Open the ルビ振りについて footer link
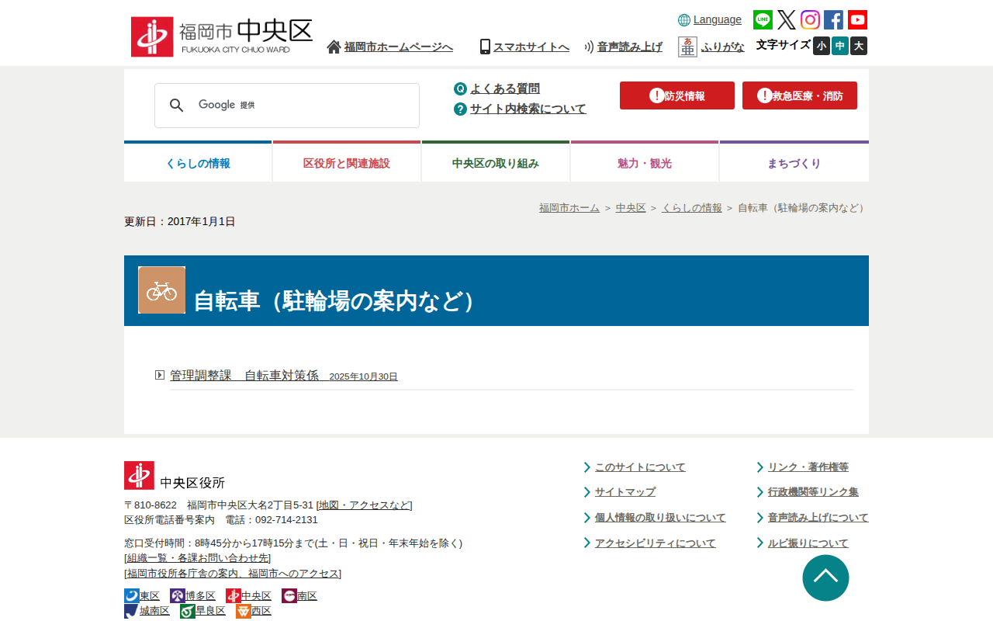Viewport: 993px width, 621px height. click(808, 543)
